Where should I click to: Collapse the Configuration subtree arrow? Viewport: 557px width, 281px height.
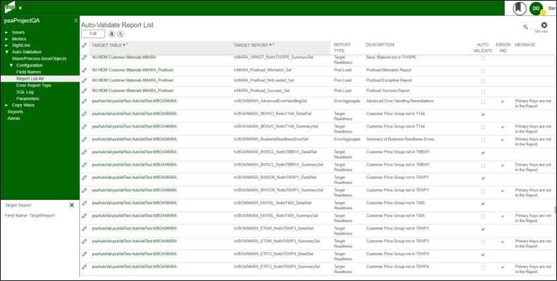(x=11, y=66)
